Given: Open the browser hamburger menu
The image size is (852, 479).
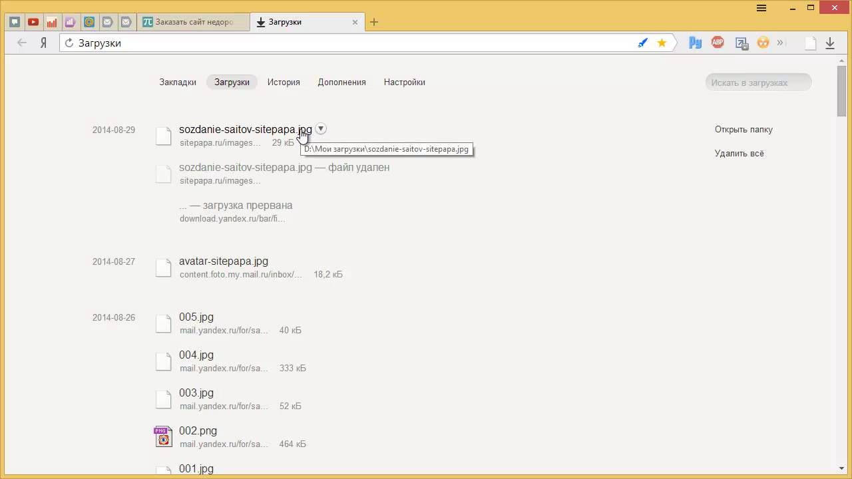Looking at the screenshot, I should pos(763,7).
